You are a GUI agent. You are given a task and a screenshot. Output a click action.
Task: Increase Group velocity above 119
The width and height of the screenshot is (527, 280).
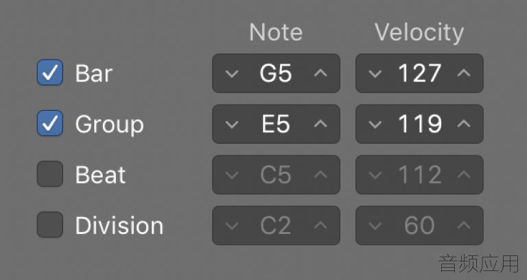464,124
